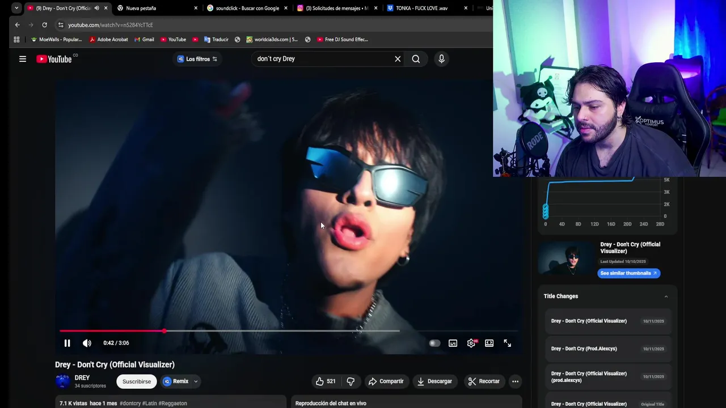The image size is (726, 408).
Task: Toggle the autoplay switch in player
Action: pyautogui.click(x=434, y=343)
